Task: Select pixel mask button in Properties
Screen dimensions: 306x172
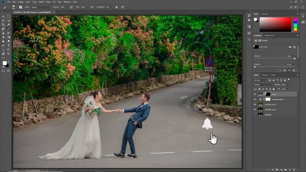Action: (x=290, y=47)
